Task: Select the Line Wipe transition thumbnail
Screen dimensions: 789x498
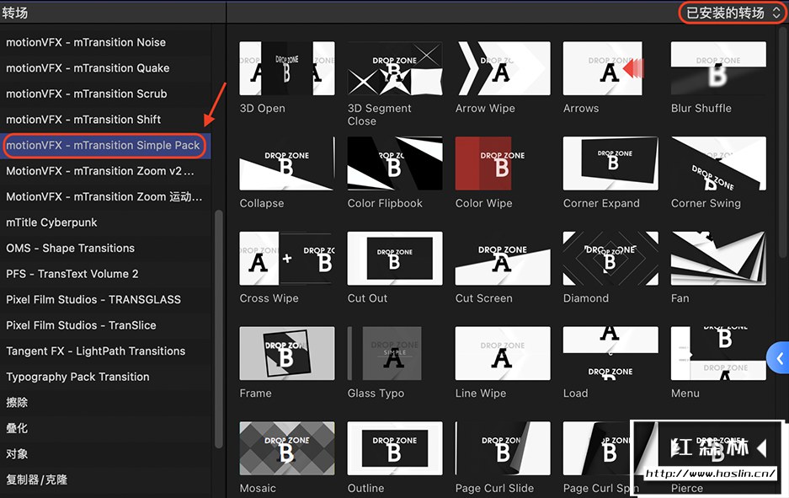Action: coord(503,353)
